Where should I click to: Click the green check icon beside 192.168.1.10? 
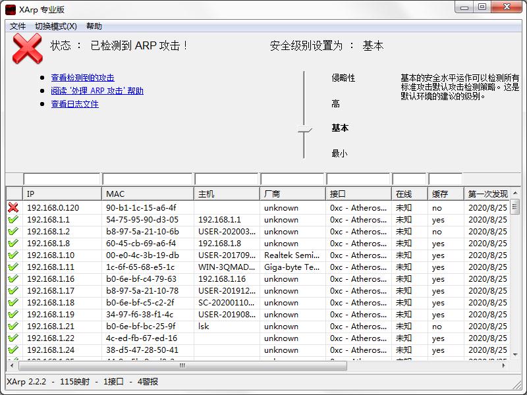point(14,255)
